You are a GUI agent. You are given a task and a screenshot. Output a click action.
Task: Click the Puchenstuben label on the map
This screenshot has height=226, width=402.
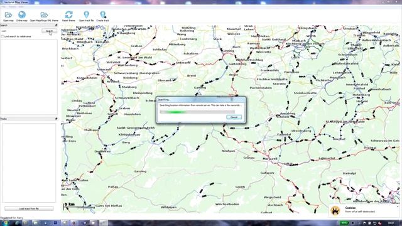pos(261,88)
